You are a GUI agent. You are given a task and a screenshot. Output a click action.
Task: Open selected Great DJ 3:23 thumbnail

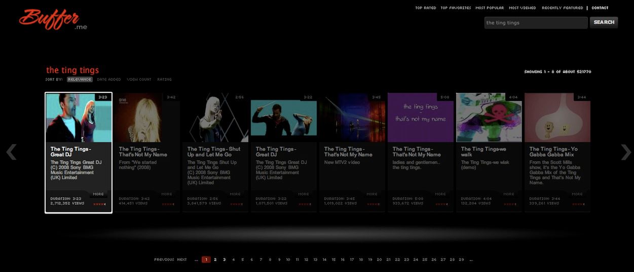pos(79,117)
